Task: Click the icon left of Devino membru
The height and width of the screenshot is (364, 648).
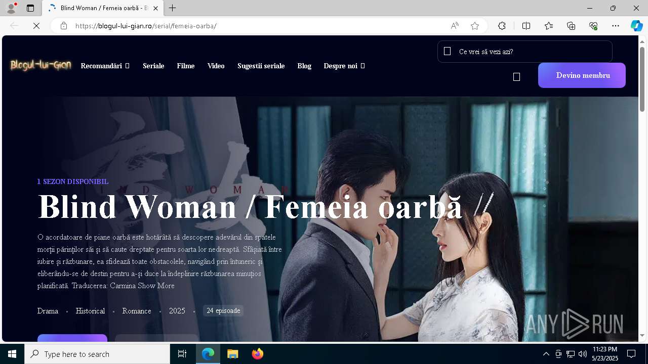Action: click(516, 77)
